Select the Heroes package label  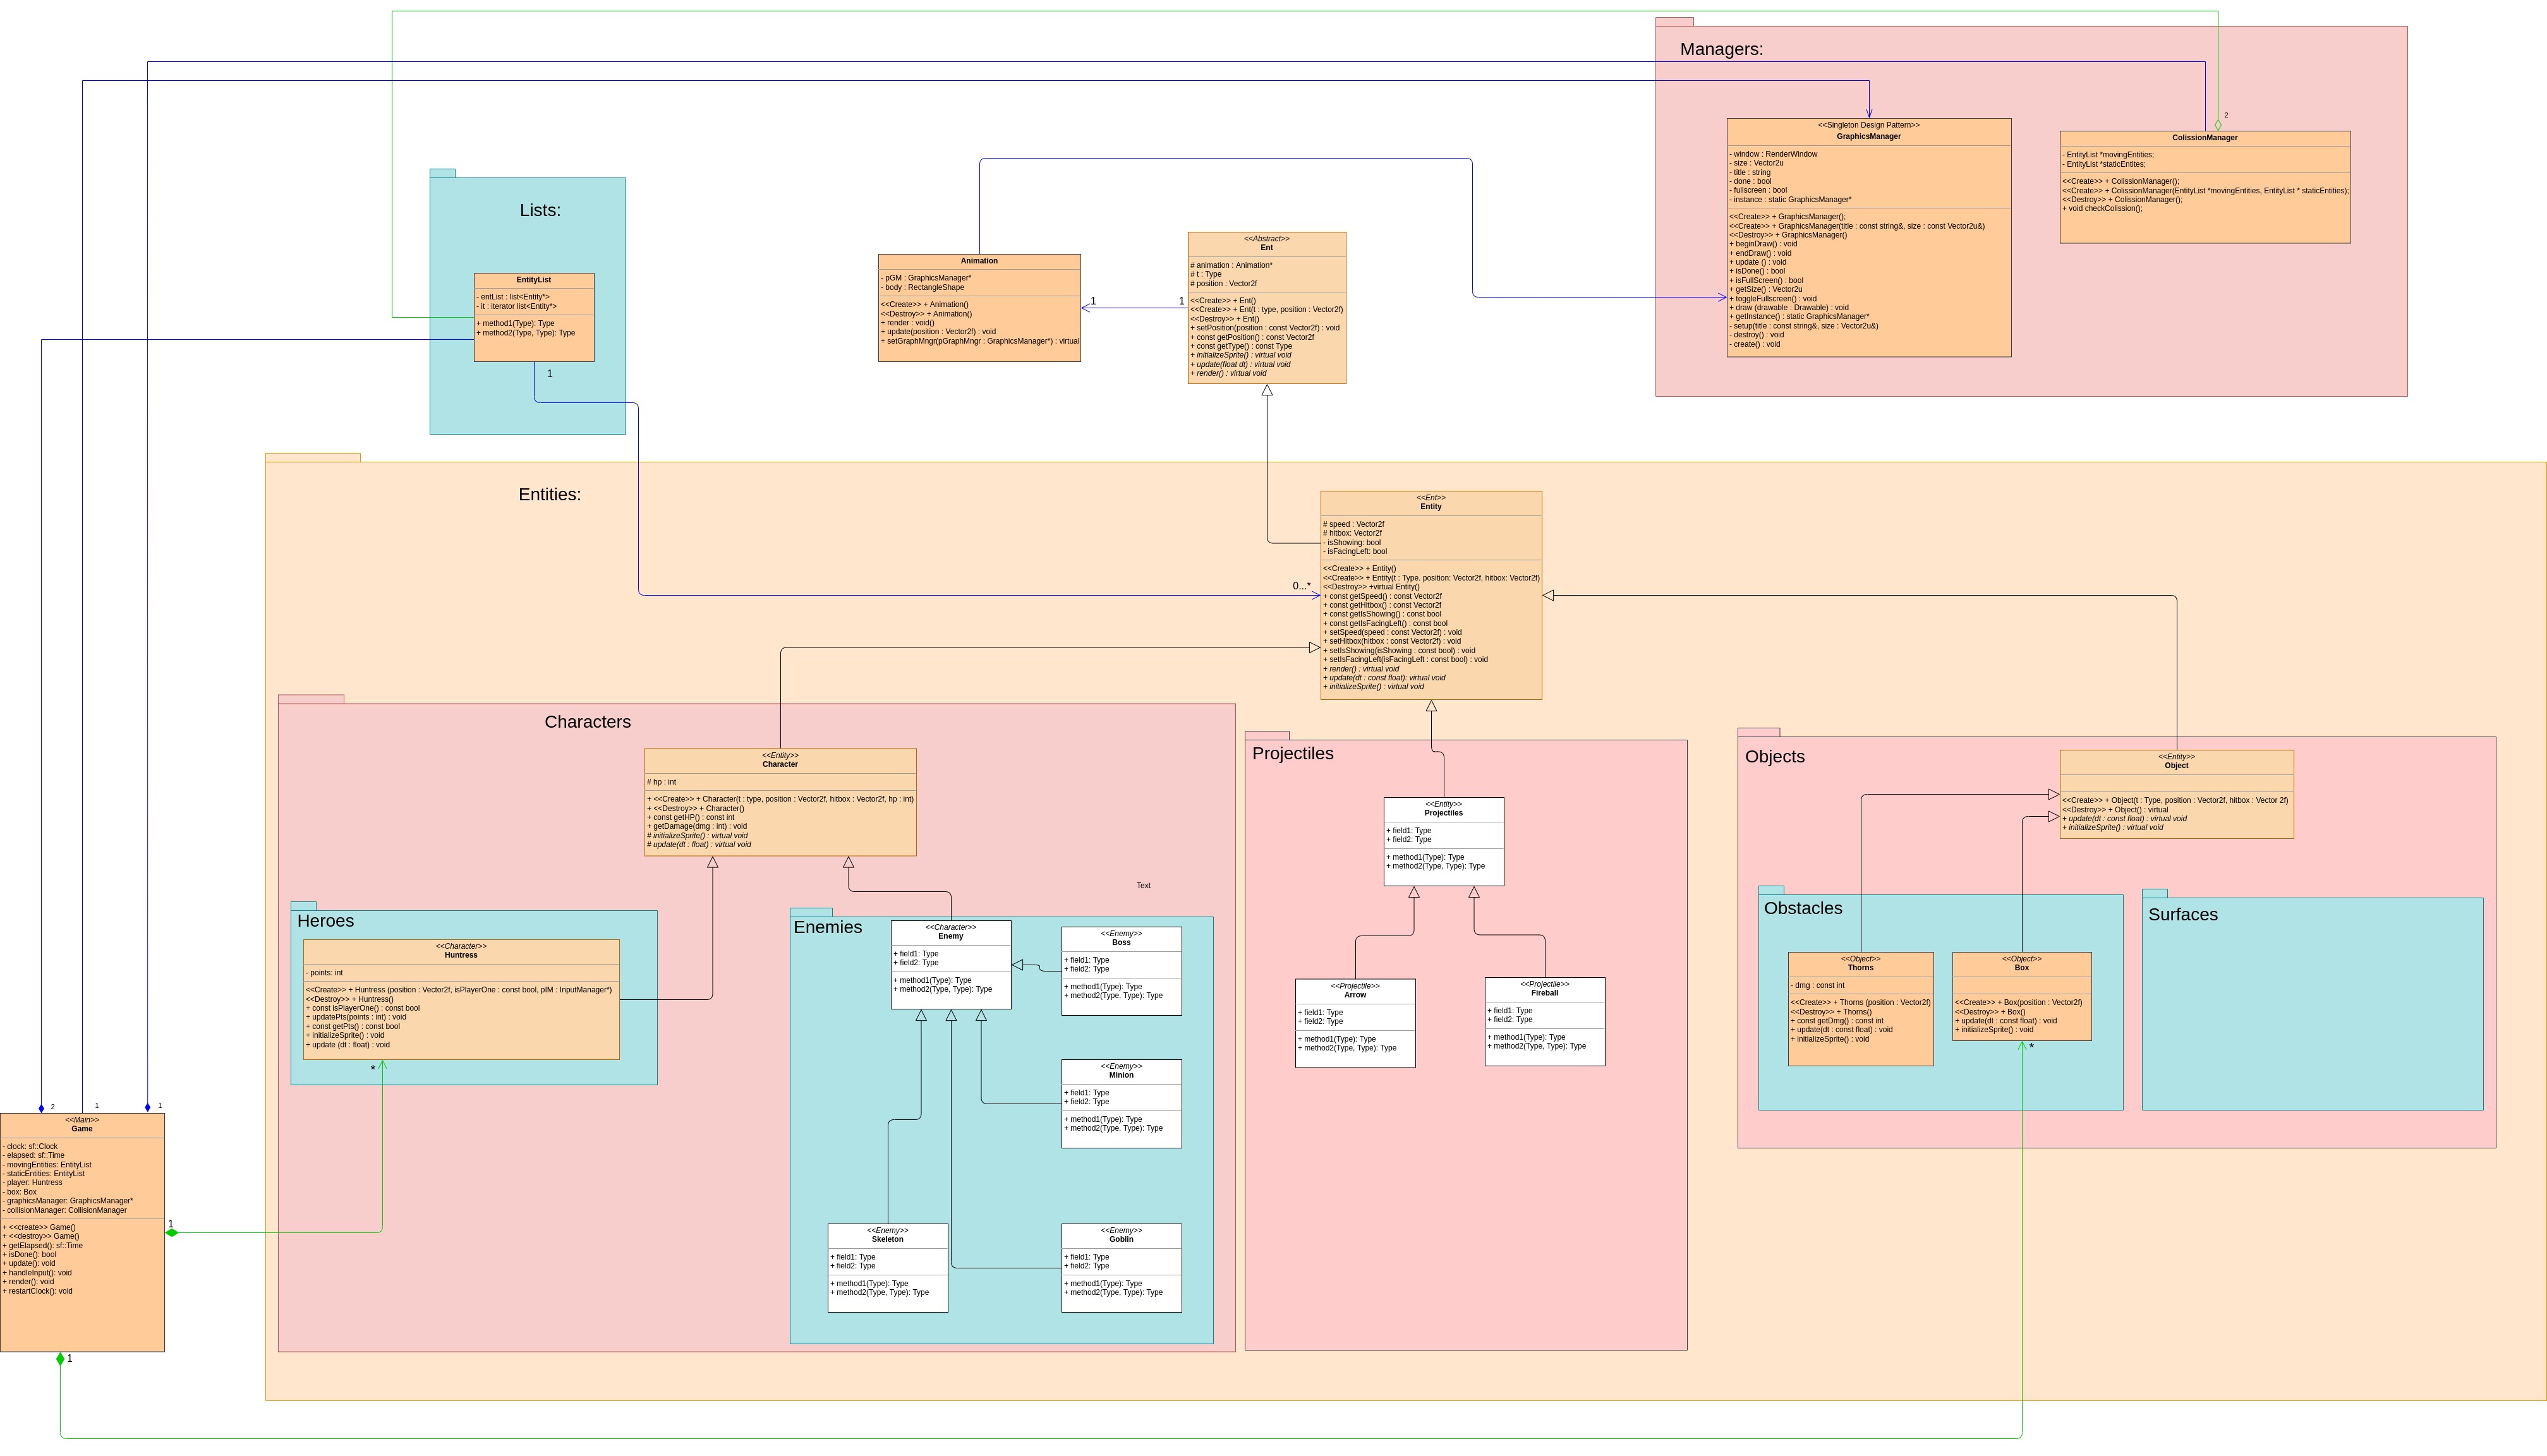(x=325, y=921)
